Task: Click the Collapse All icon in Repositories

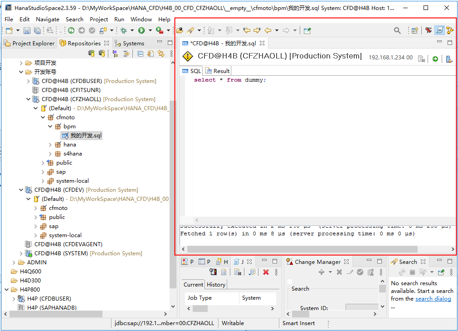Action: (x=141, y=54)
